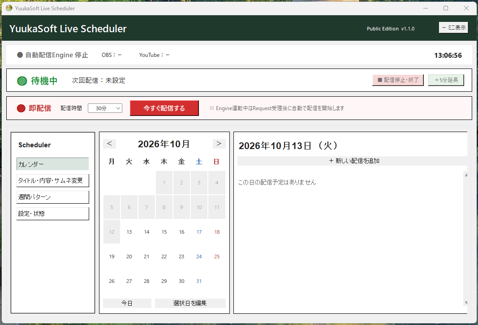
Task: Switch to ミニ表示 mode
Action: coord(454,28)
